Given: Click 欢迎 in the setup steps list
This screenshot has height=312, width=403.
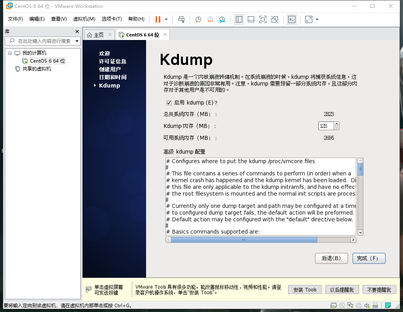Looking at the screenshot, I should pos(105,53).
